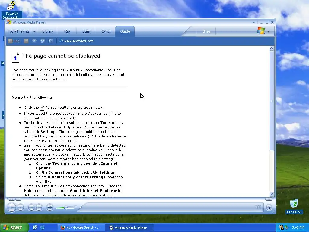Click the inline Refresh icon in instructions
Screen dimensions: 309x232
pyautogui.click(x=42, y=108)
